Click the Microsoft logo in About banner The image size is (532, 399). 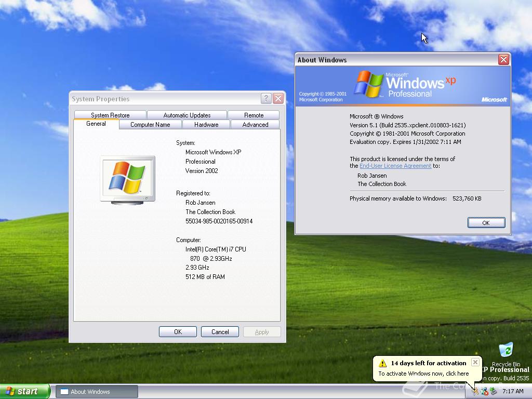(494, 99)
